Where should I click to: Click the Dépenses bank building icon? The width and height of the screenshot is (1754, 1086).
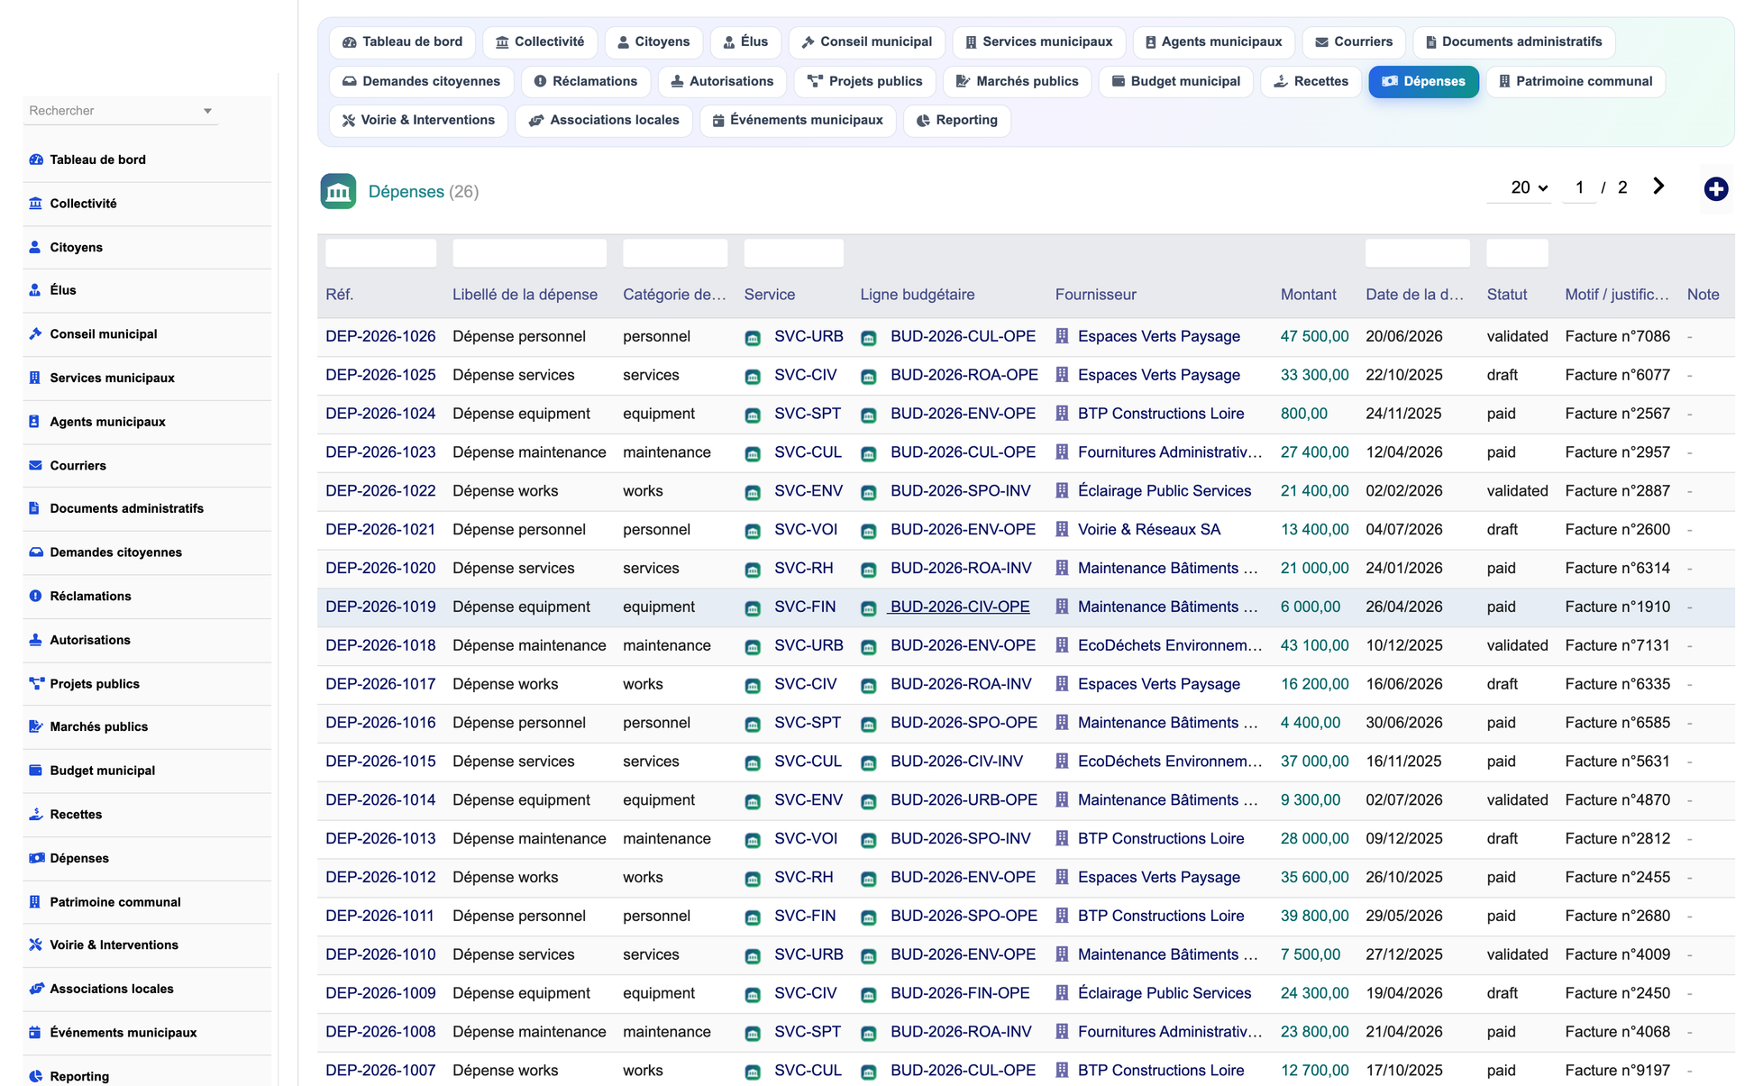338,191
